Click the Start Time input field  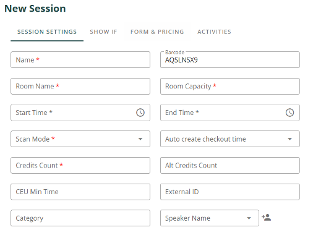point(80,113)
